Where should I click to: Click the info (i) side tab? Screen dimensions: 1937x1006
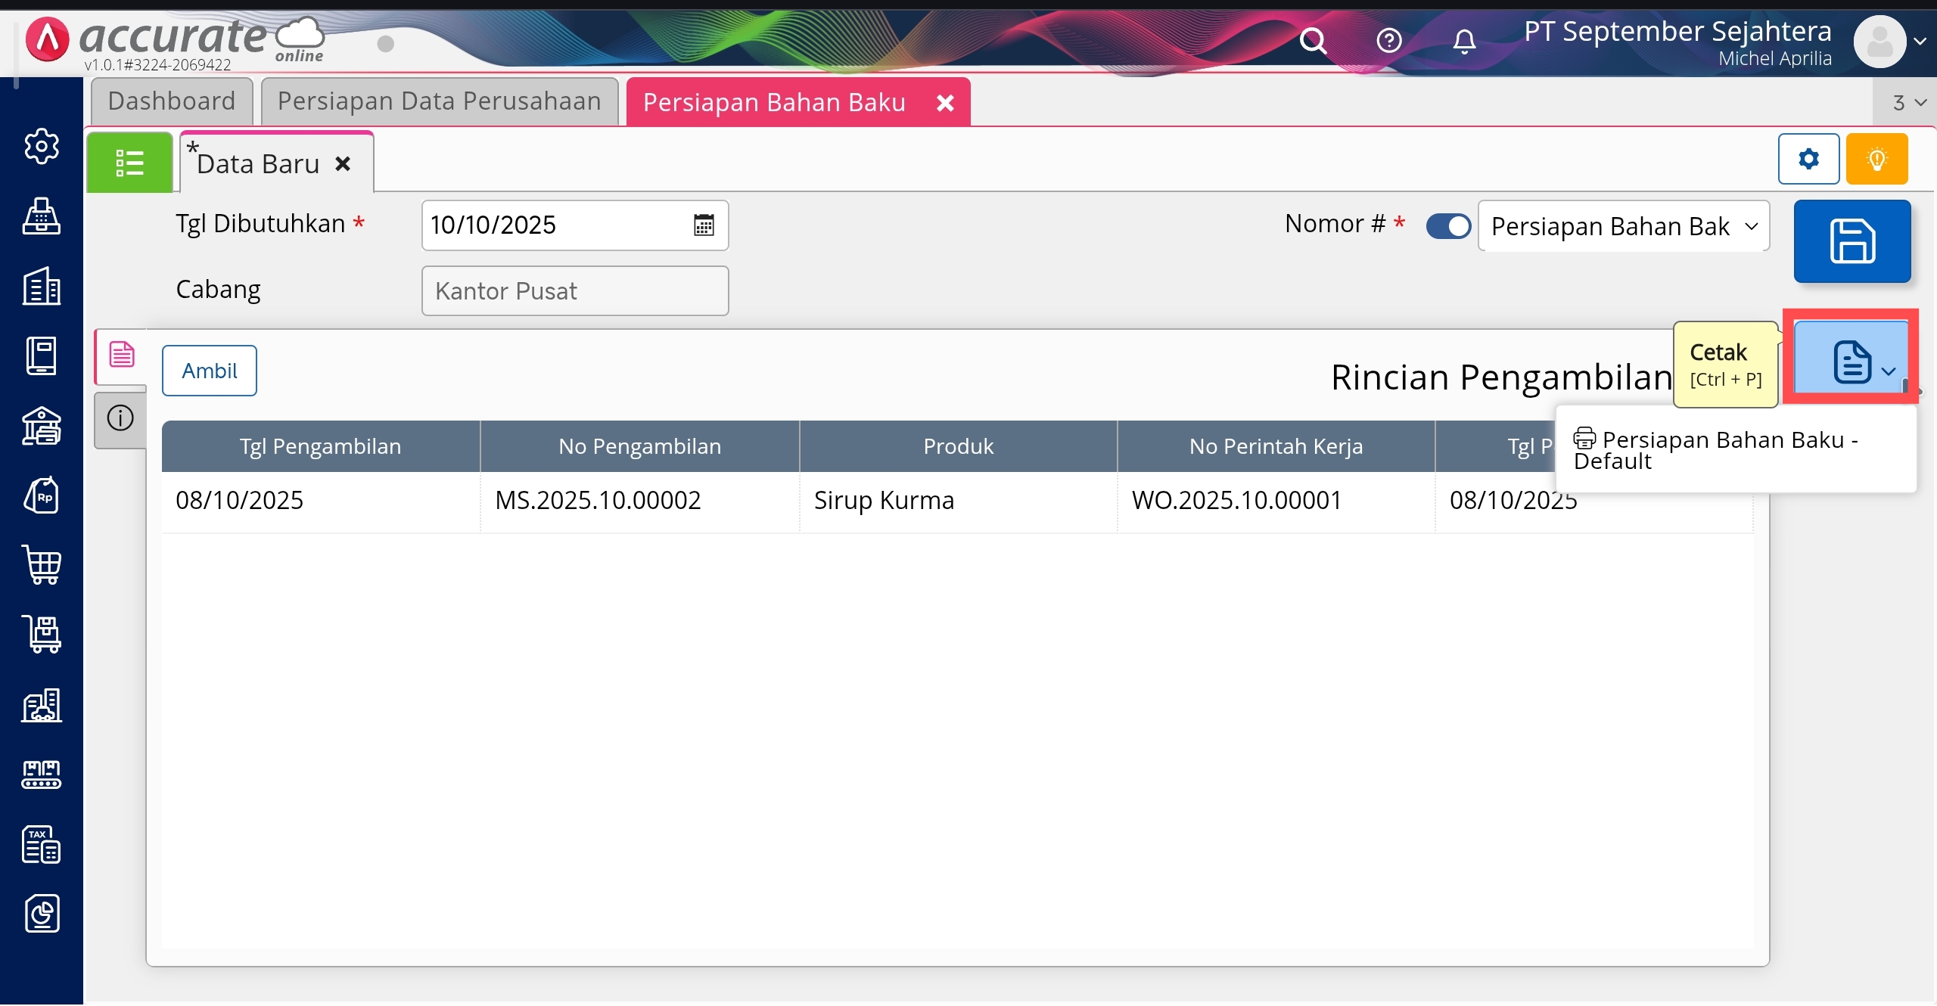[120, 418]
